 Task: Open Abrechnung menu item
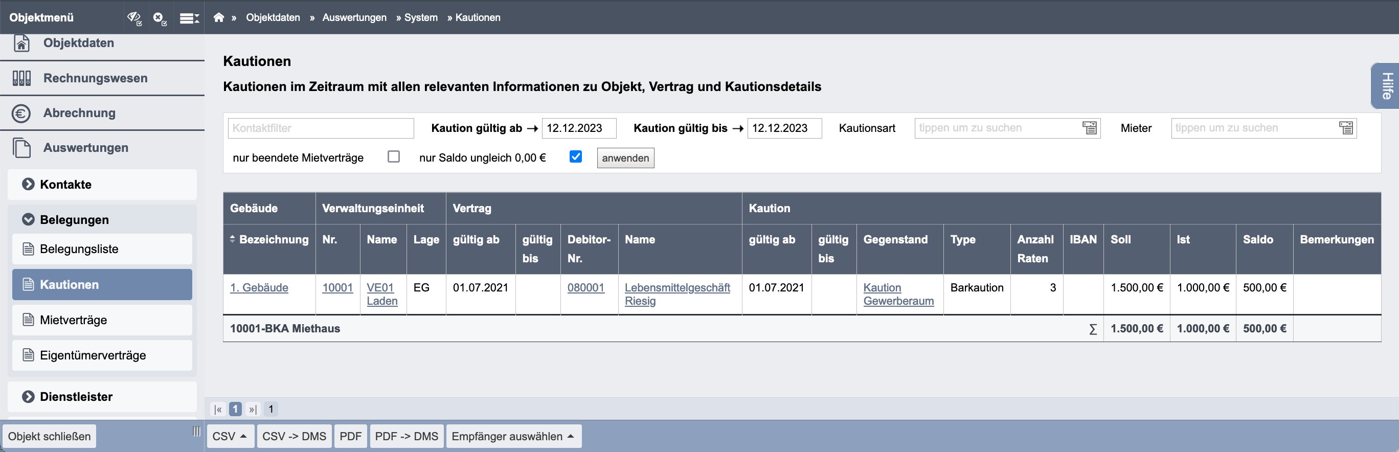pyautogui.click(x=102, y=113)
